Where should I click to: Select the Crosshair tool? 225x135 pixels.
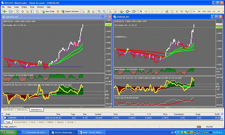(146, 12)
